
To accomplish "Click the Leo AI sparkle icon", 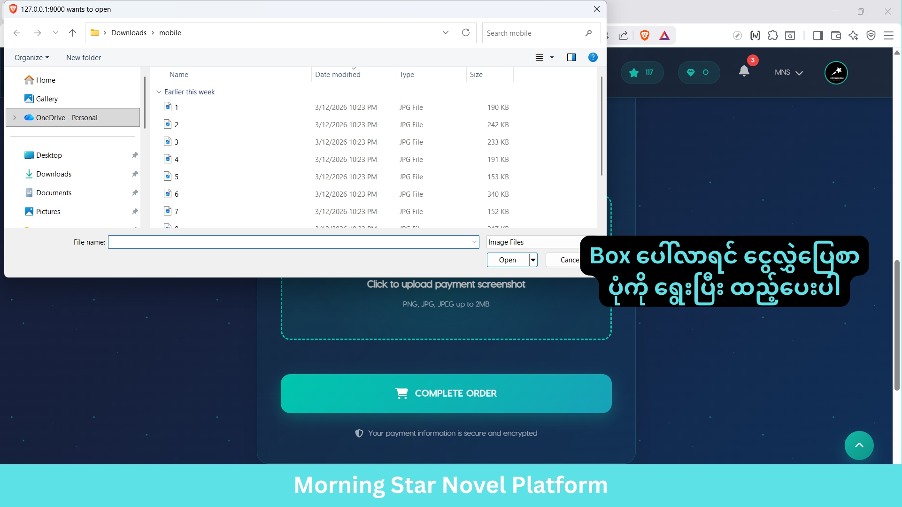I will click(853, 35).
